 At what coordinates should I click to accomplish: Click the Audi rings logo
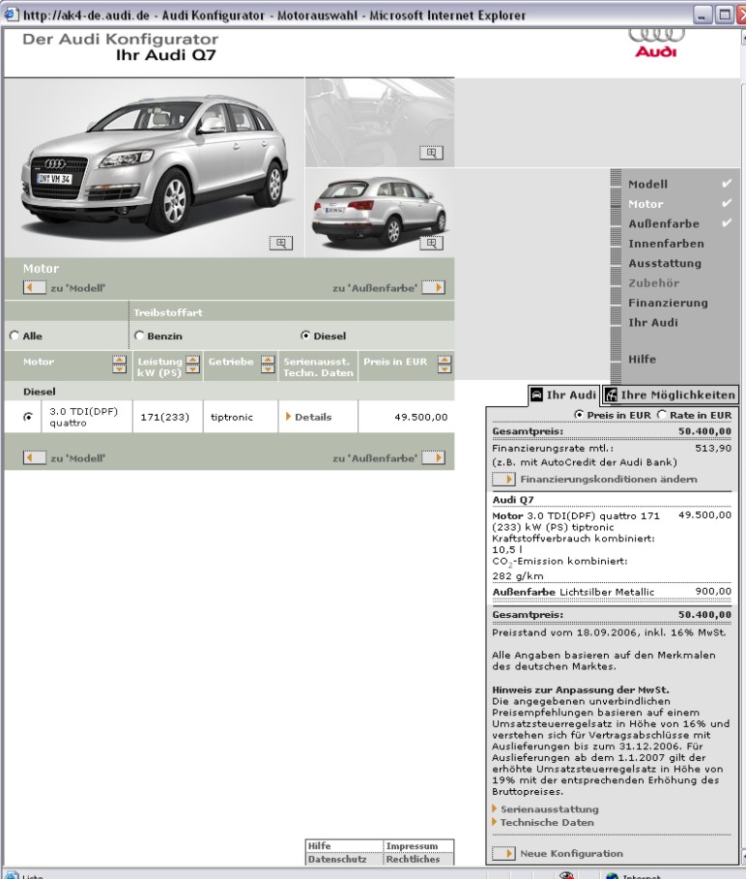pos(656,44)
